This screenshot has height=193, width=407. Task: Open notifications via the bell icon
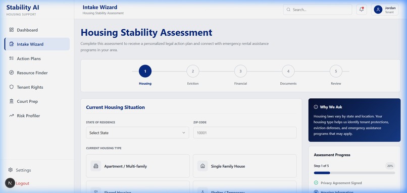[x=362, y=10]
